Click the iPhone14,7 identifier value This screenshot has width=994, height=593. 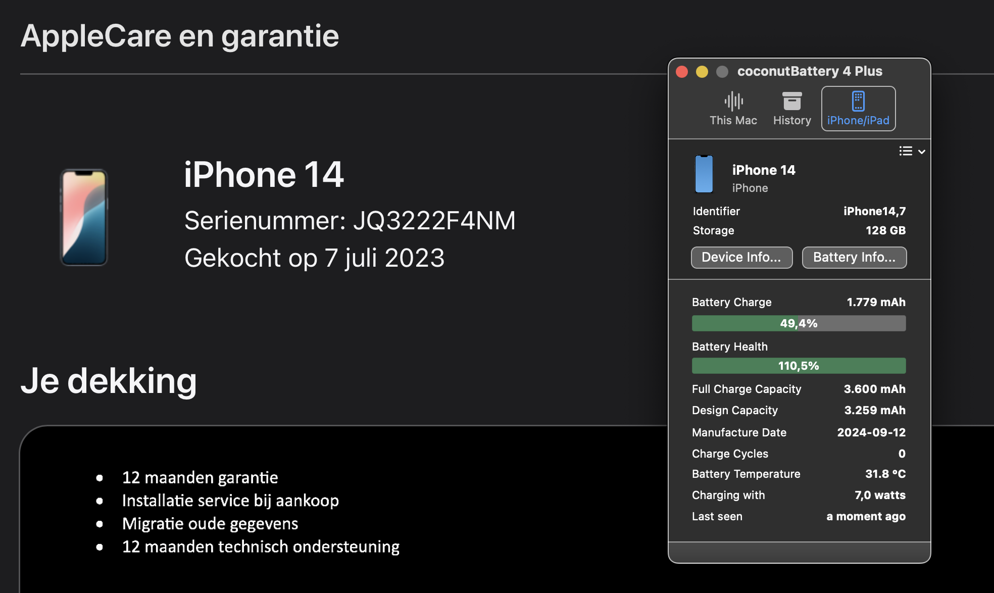point(874,211)
